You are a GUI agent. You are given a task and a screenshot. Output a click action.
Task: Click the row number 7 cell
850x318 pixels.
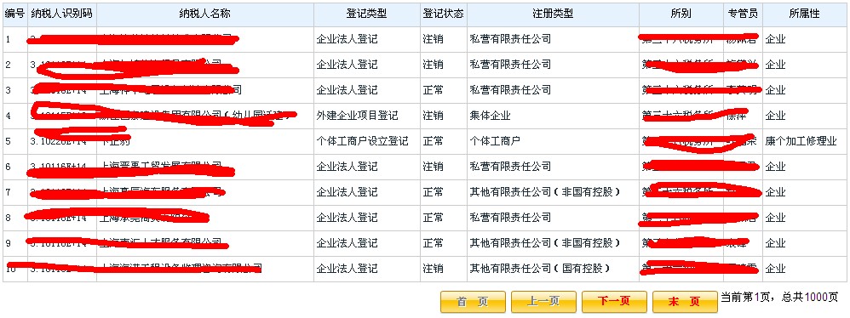tap(15, 192)
